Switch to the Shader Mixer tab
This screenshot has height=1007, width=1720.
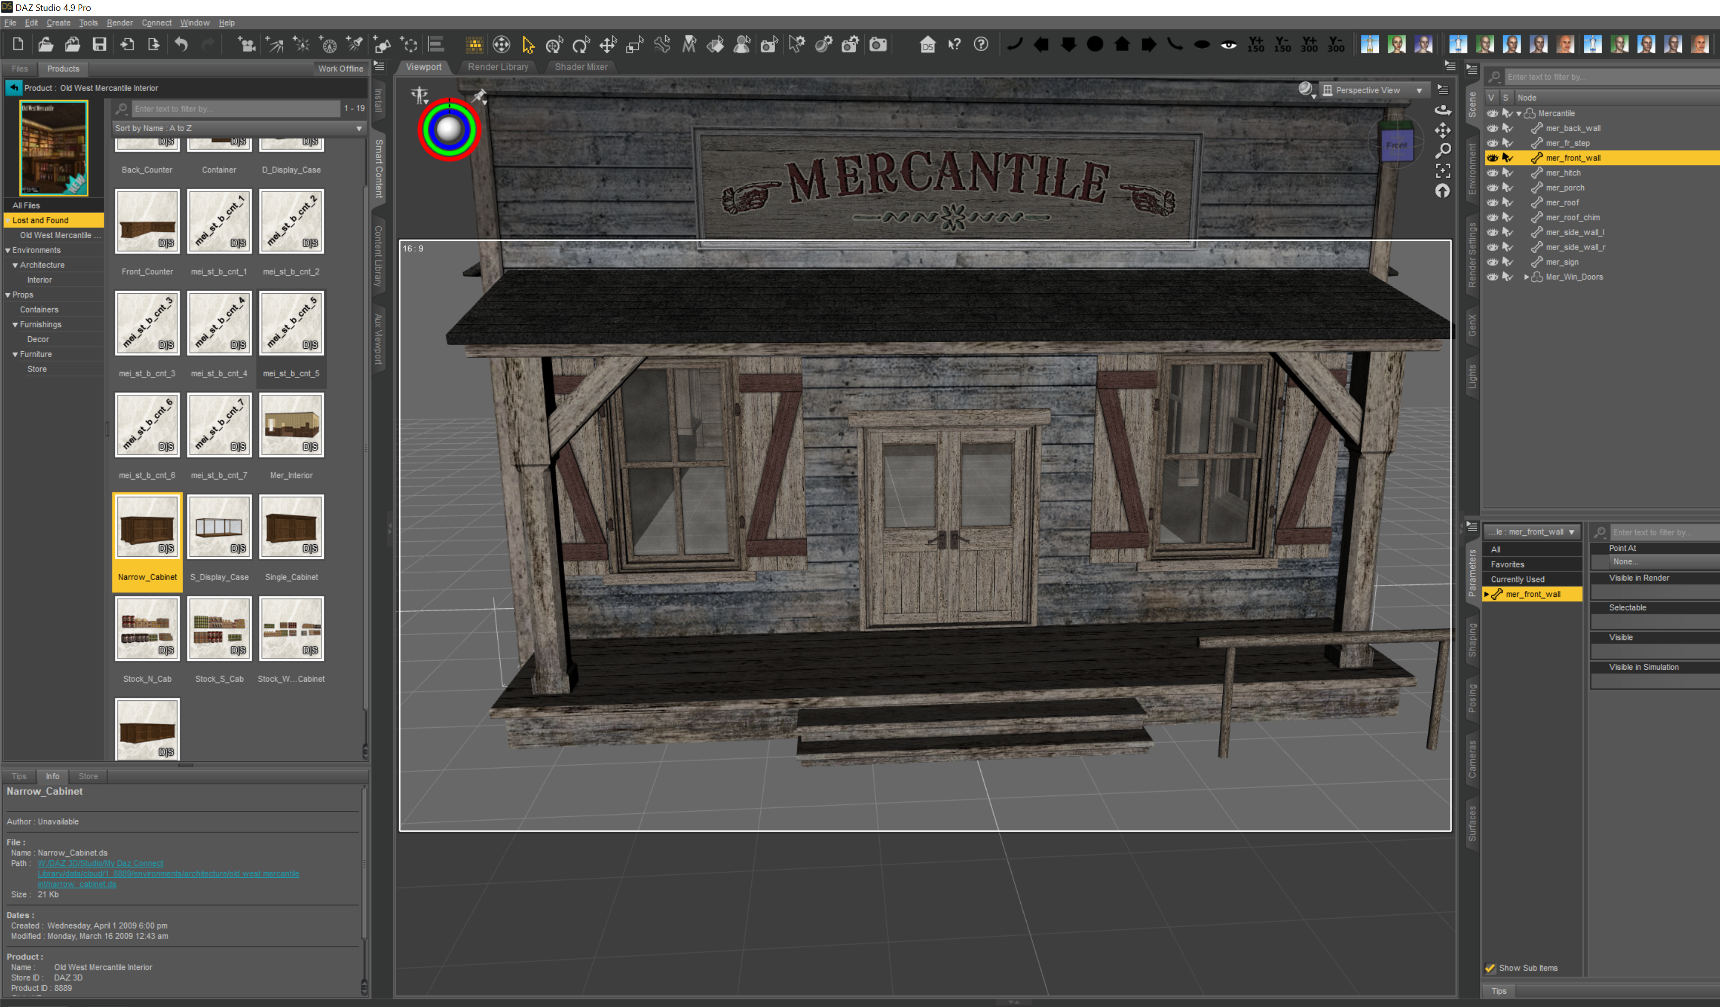point(580,67)
